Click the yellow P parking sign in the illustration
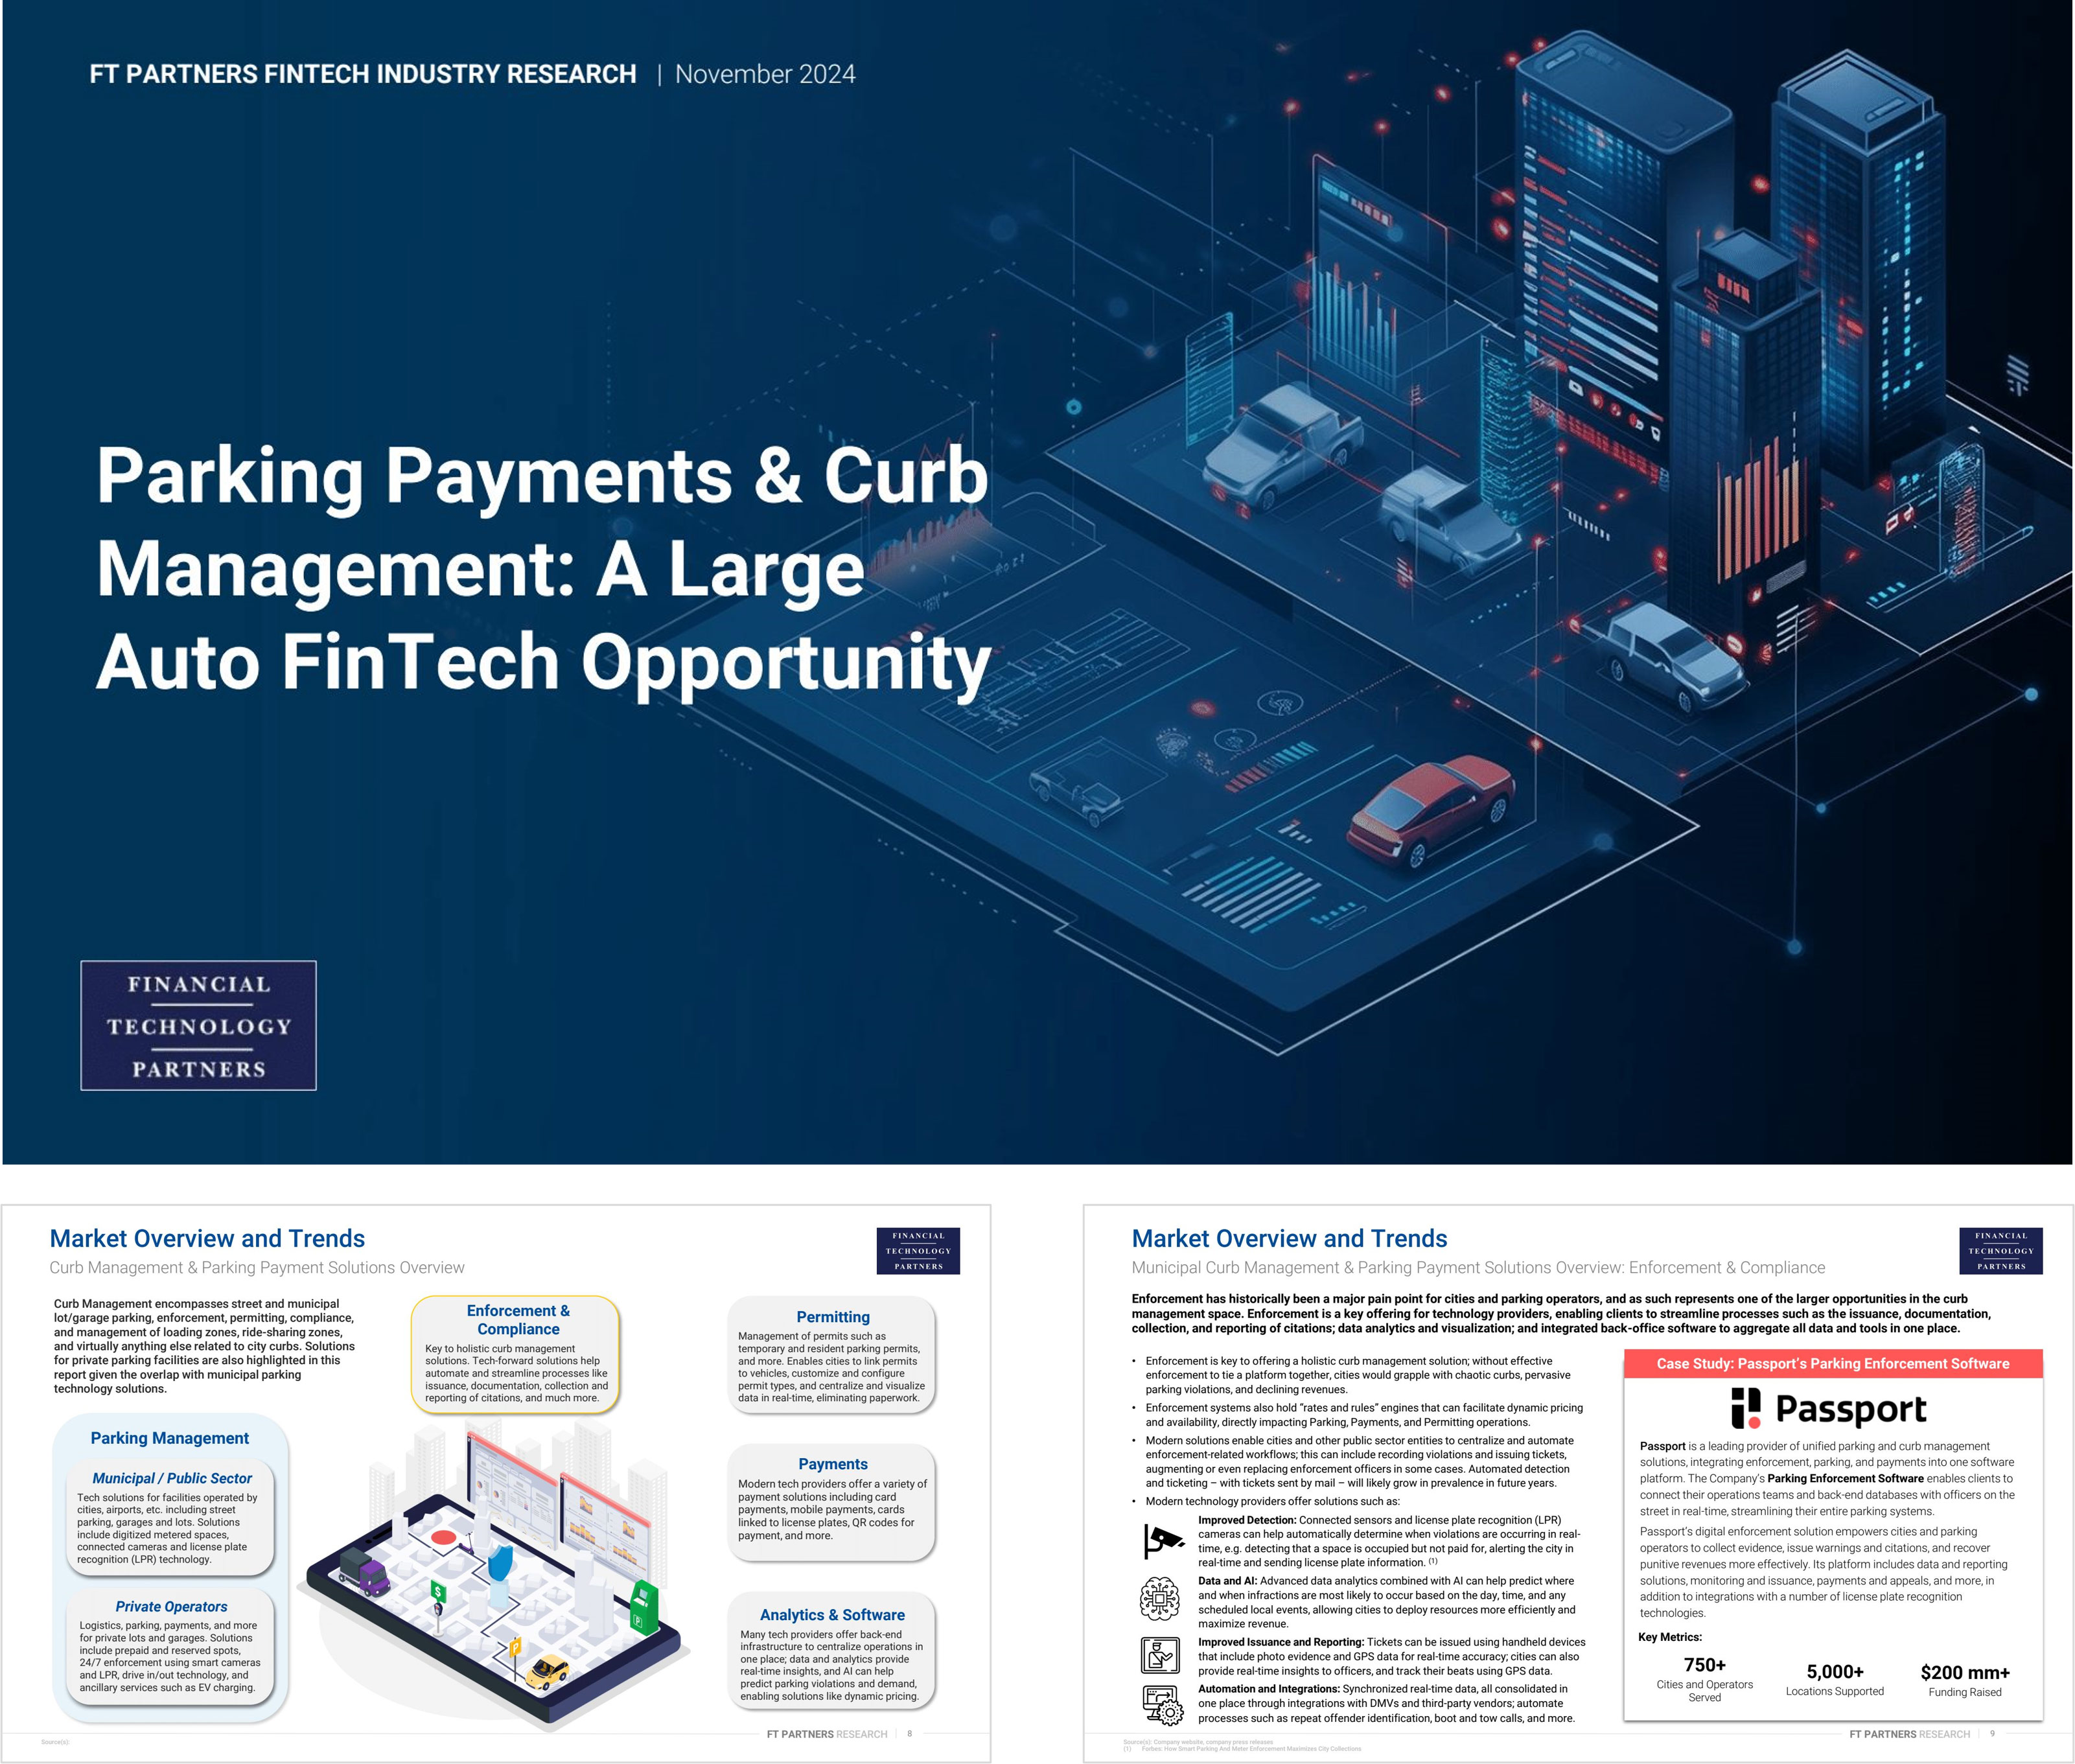The image size is (2075, 1764). [x=515, y=1647]
